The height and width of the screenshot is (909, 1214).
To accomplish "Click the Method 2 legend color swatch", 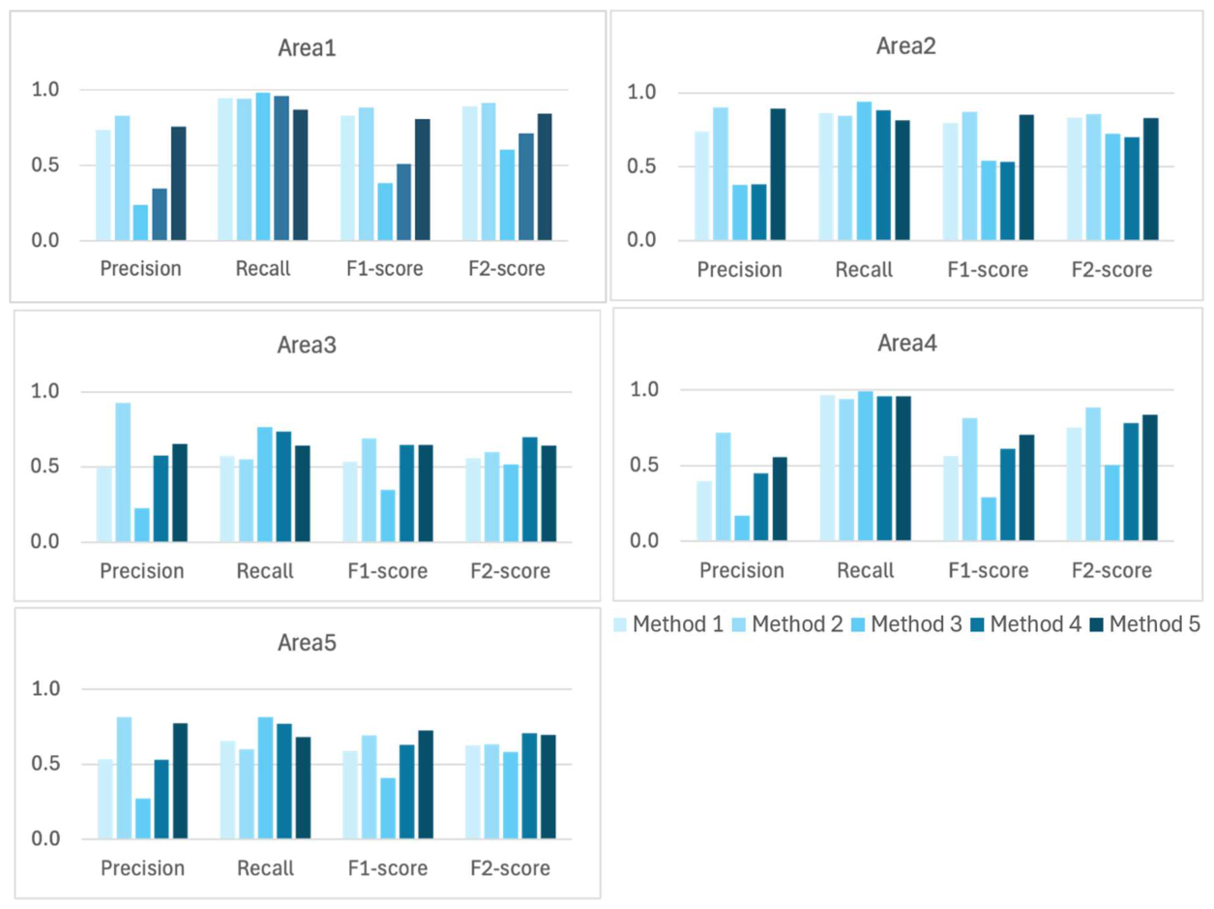I will 737,625.
